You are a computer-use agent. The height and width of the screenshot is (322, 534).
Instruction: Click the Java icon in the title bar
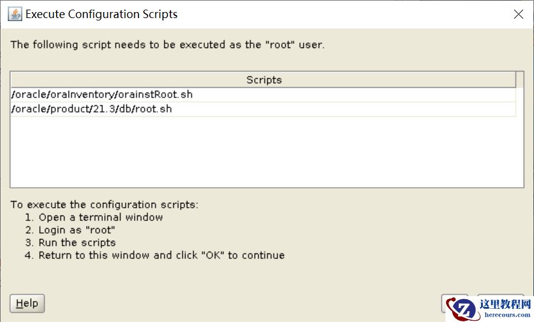click(x=15, y=14)
